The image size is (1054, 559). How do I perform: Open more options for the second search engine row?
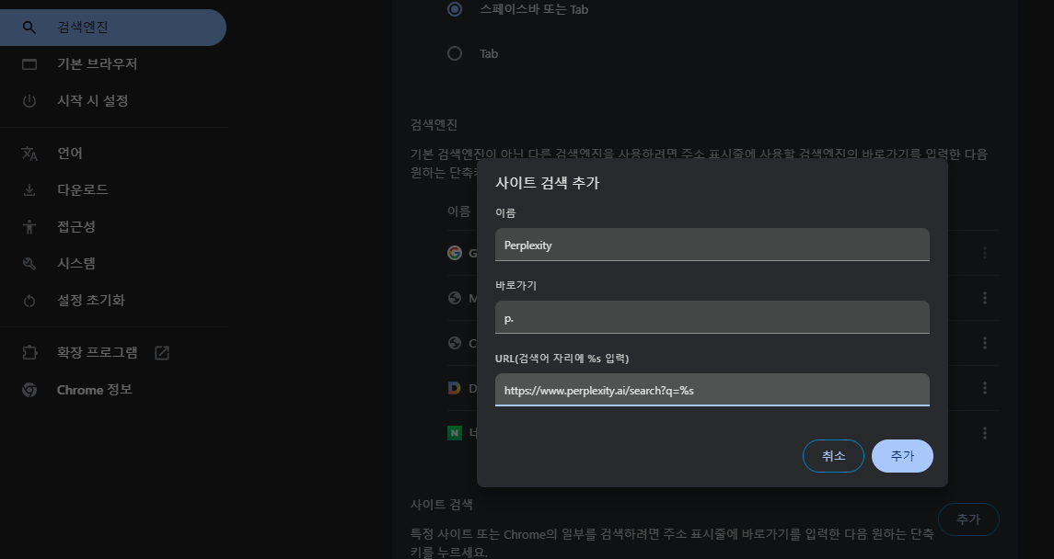[x=985, y=298]
